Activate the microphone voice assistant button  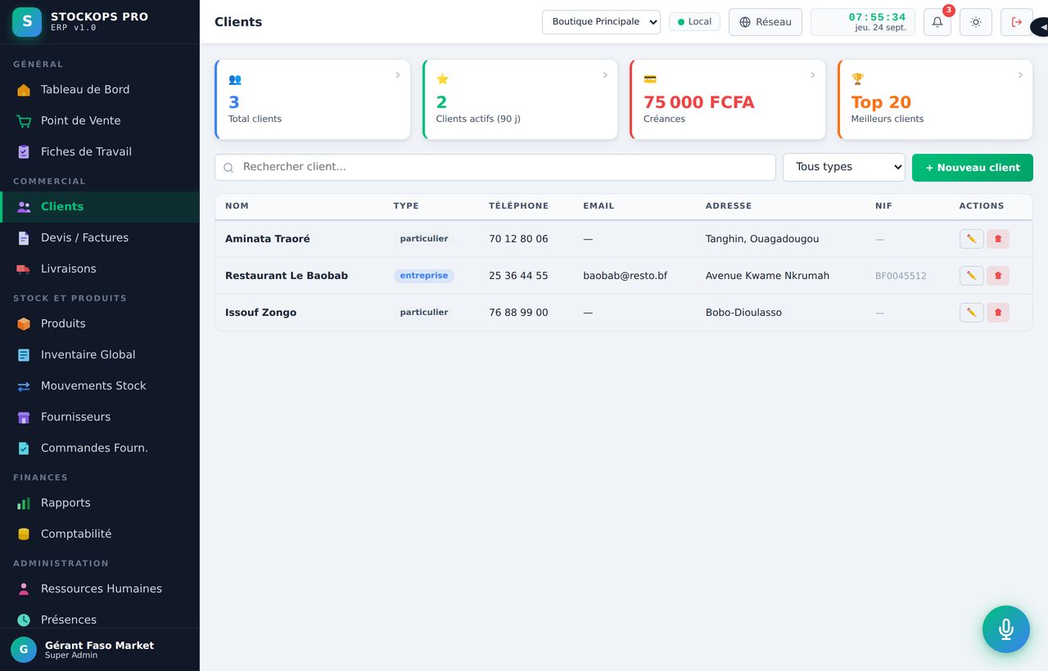pos(1006,629)
